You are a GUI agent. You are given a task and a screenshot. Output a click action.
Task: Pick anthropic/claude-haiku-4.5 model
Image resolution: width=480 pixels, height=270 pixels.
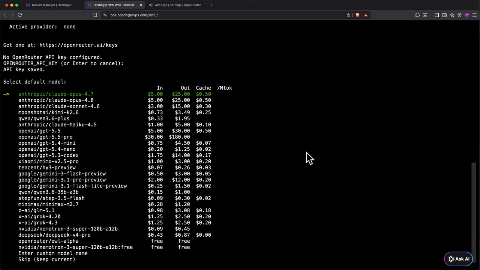[57, 124]
